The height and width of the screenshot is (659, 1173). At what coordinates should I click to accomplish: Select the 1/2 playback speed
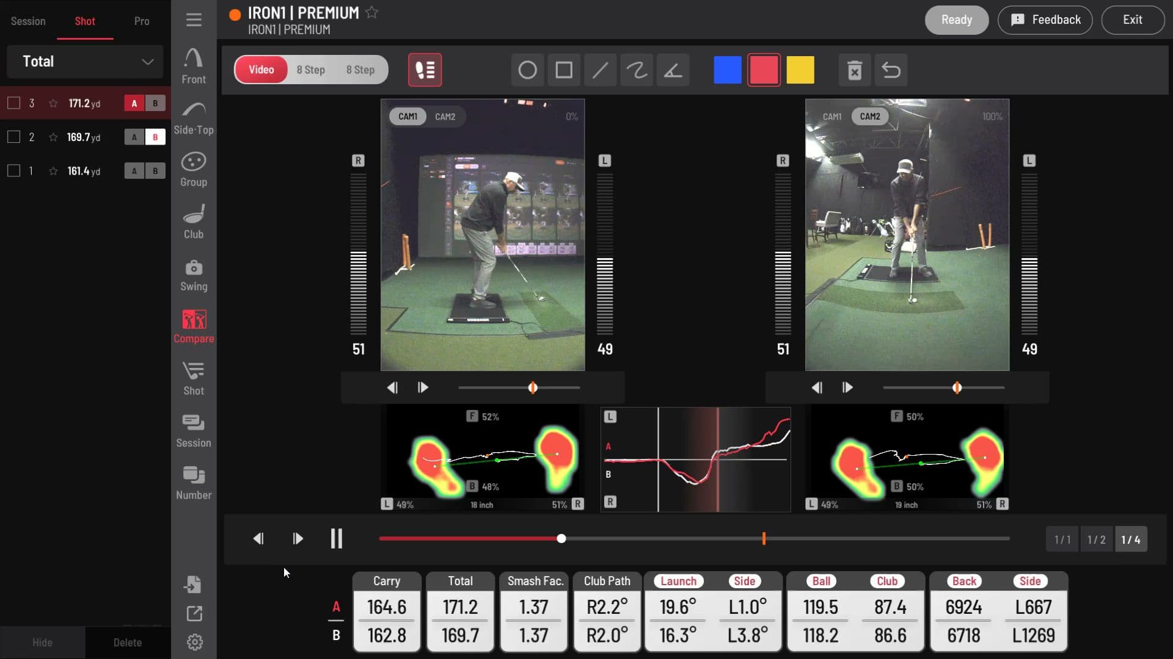1096,539
